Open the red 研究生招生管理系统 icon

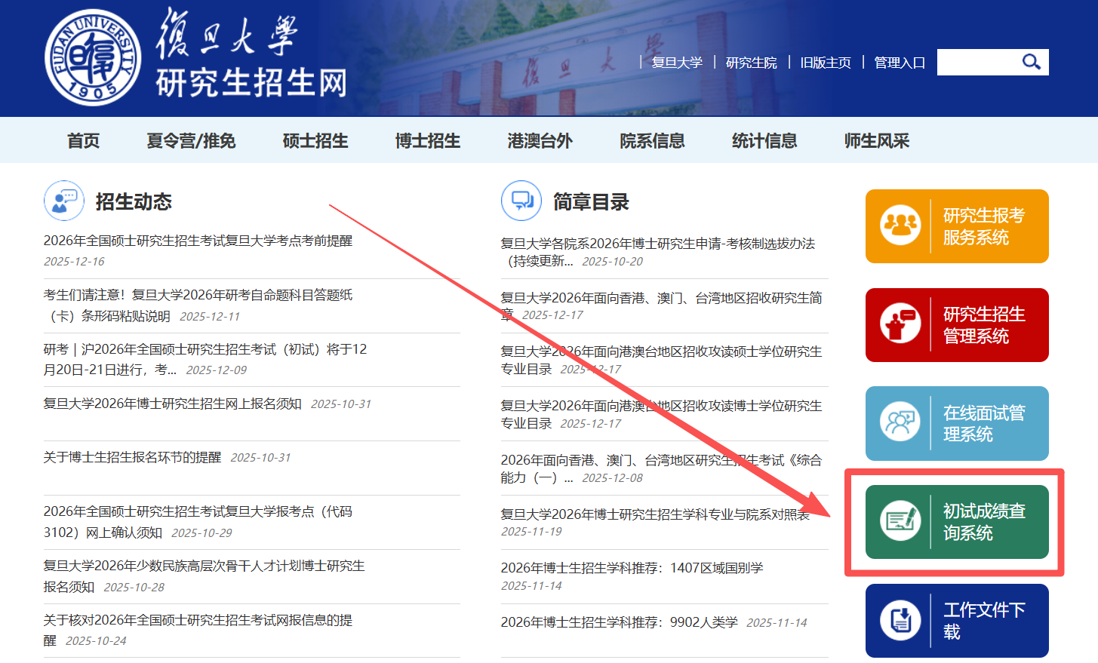pyautogui.click(x=900, y=324)
